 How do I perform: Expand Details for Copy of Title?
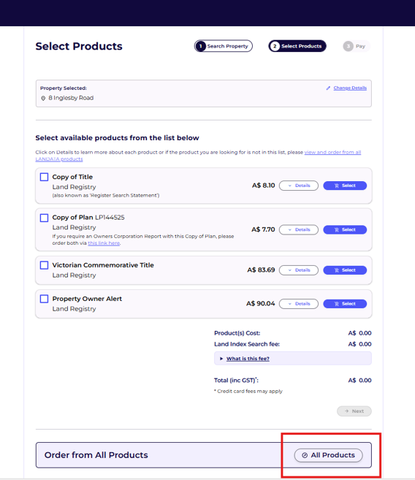pos(299,186)
